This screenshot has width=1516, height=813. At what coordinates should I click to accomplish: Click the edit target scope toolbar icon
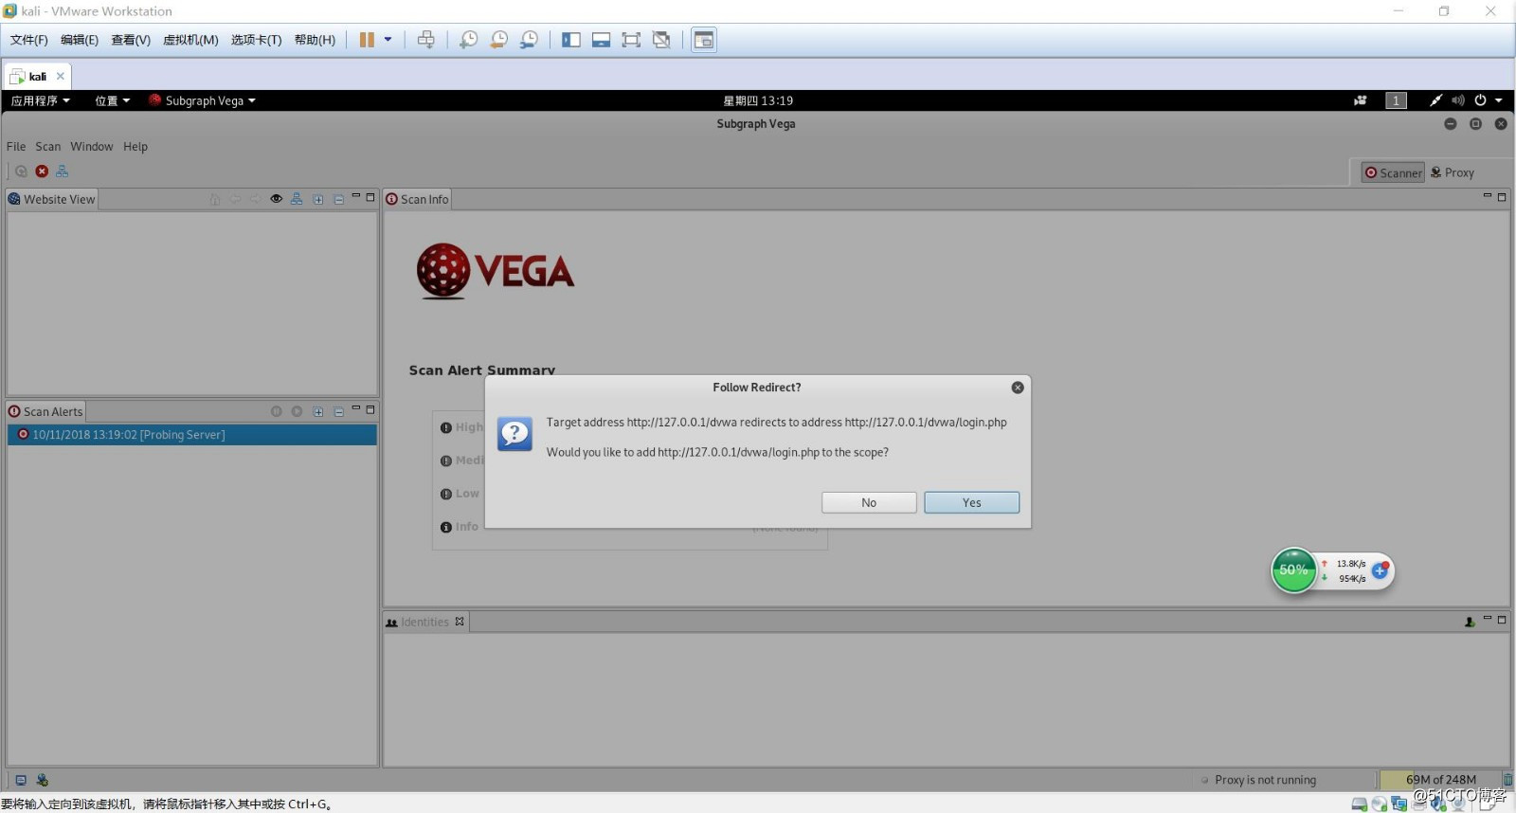tap(63, 172)
